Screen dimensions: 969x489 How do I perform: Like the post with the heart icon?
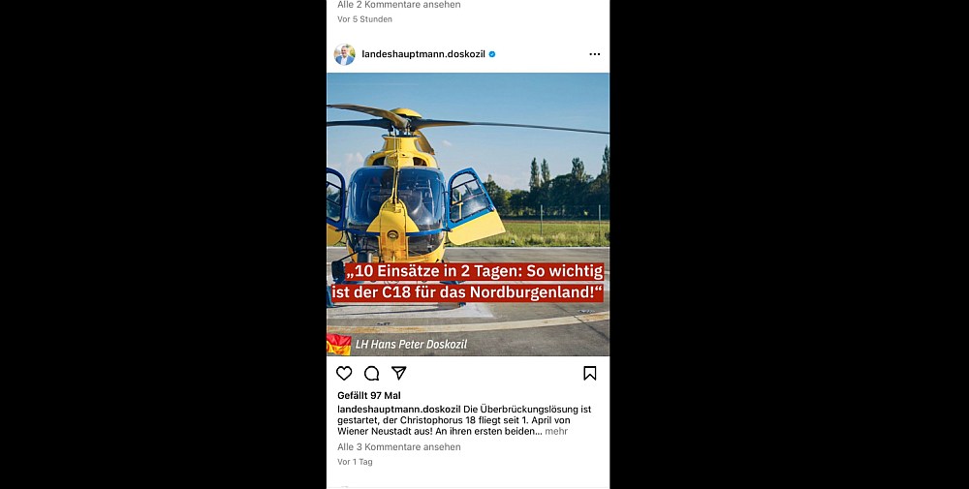[x=344, y=373]
